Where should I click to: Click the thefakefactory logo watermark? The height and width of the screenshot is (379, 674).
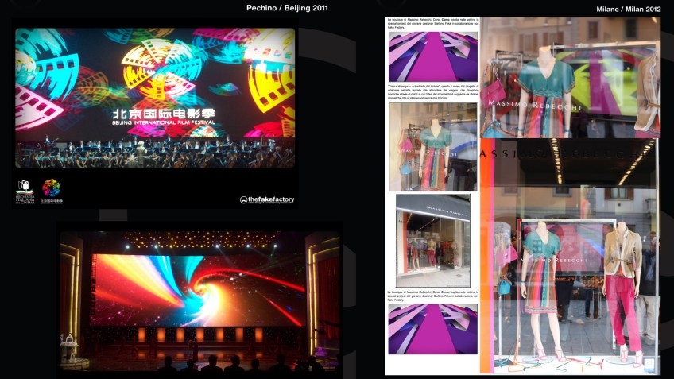click(x=267, y=199)
